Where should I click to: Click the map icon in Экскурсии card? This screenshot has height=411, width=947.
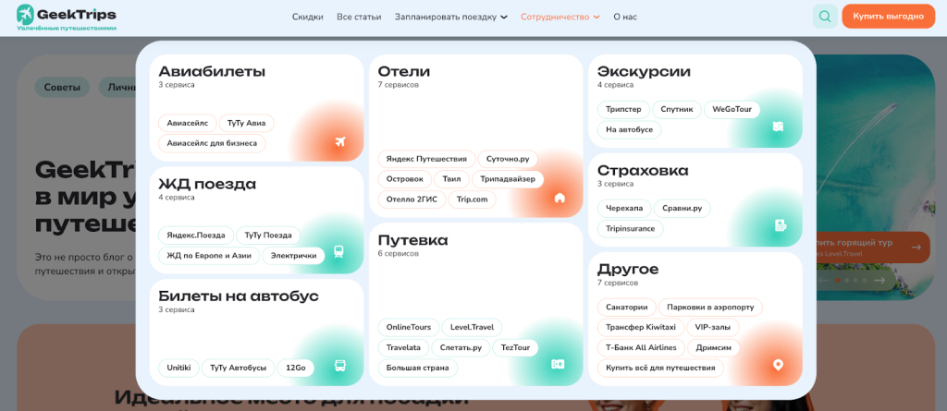pos(778,127)
